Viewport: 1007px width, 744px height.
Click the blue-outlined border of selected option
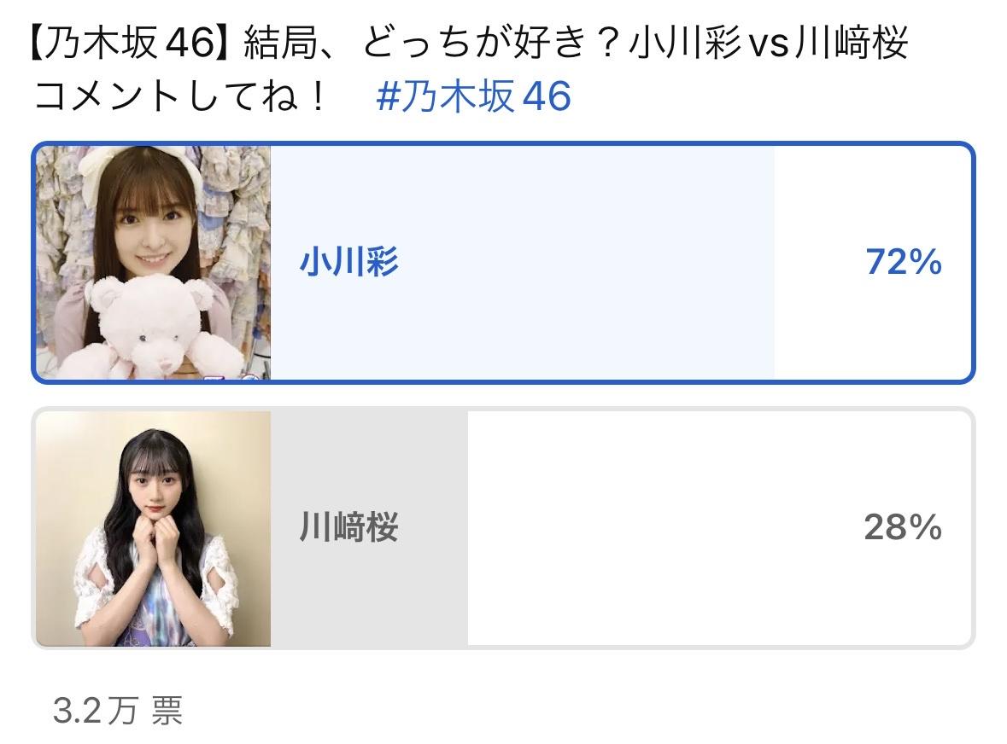504,143
